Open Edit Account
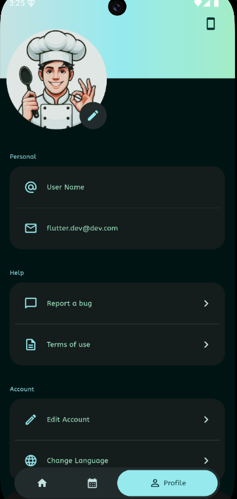This screenshot has width=237, height=499. tap(117, 420)
